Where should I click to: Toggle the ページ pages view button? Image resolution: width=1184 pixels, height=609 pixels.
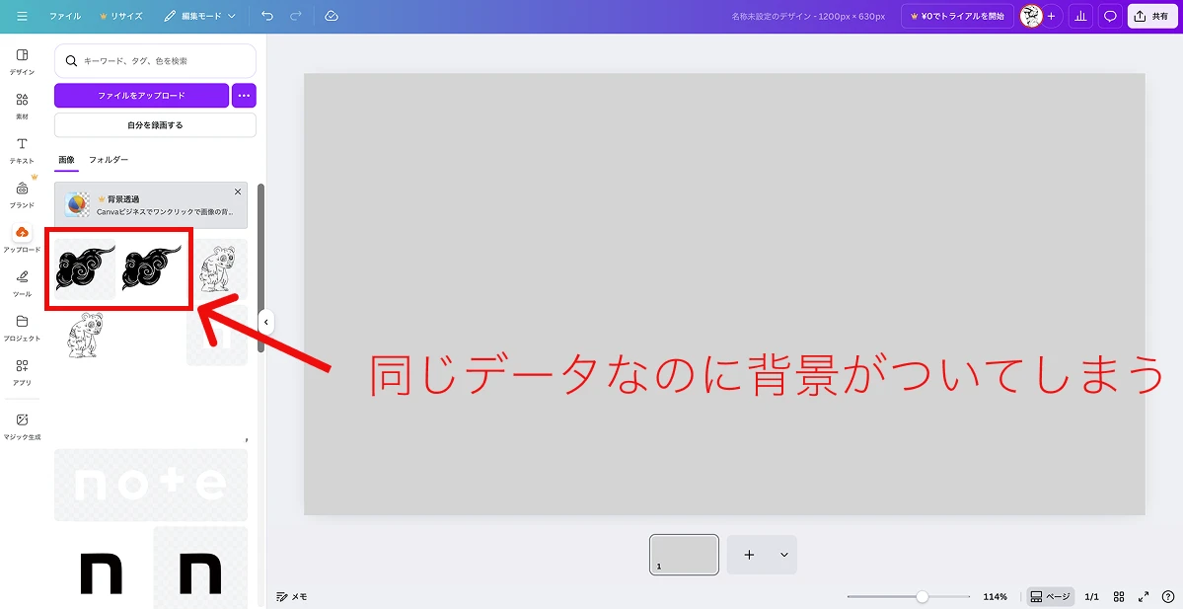click(1050, 597)
